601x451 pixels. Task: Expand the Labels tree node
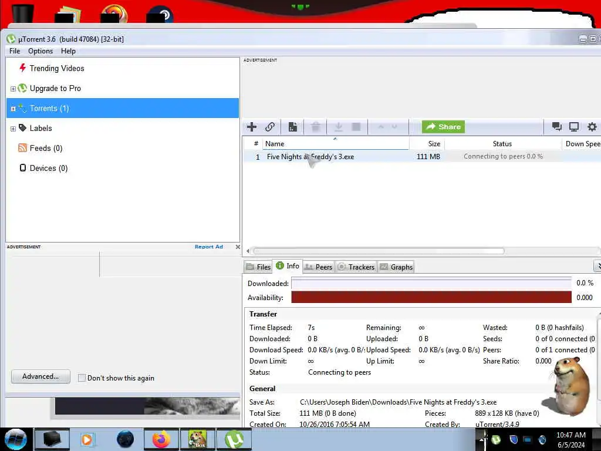pos(13,129)
